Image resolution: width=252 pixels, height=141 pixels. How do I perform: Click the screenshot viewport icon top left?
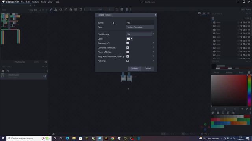click(x=200, y=13)
